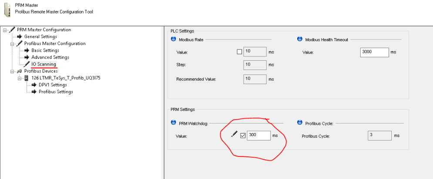The height and width of the screenshot is (179, 433).
Task: Collapse the Profibus Devices node
Action: 12,71
